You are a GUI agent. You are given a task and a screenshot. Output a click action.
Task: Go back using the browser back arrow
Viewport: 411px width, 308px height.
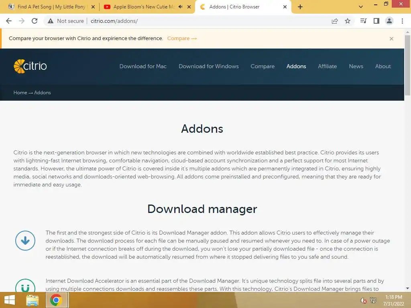pyautogui.click(x=9, y=21)
